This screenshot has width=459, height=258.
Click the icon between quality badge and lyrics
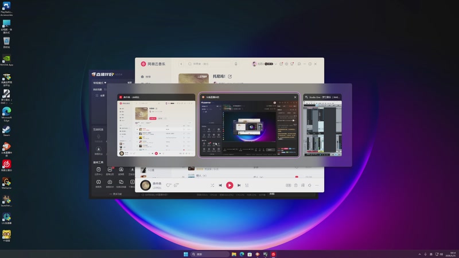[295, 185]
